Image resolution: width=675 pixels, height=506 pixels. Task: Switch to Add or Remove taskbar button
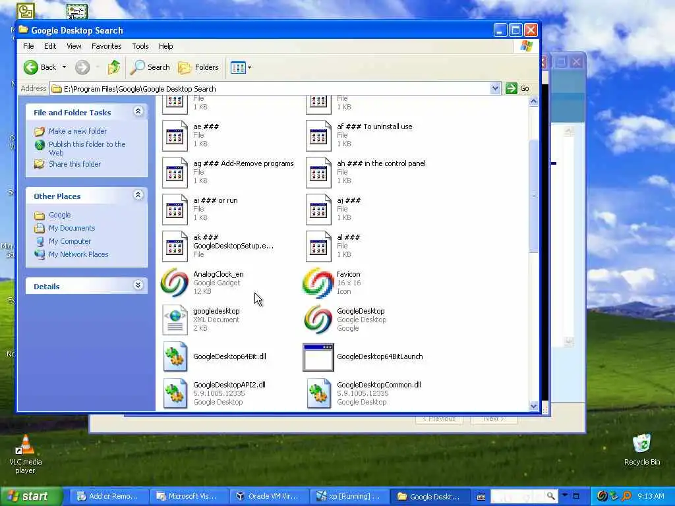point(107,496)
